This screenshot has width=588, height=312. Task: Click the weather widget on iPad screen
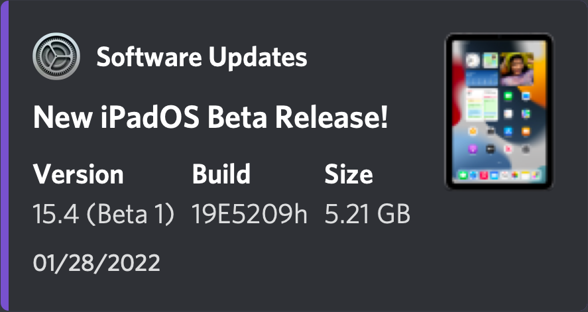click(x=481, y=78)
